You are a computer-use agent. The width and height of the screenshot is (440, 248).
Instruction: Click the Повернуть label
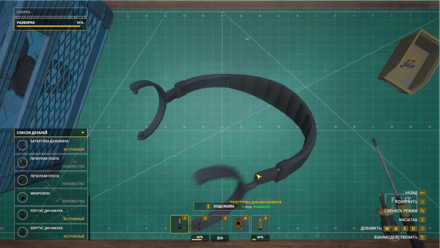tap(406, 202)
